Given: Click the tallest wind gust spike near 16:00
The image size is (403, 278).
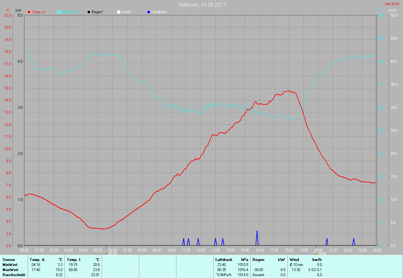Looking at the screenshot, I should (x=257, y=238).
